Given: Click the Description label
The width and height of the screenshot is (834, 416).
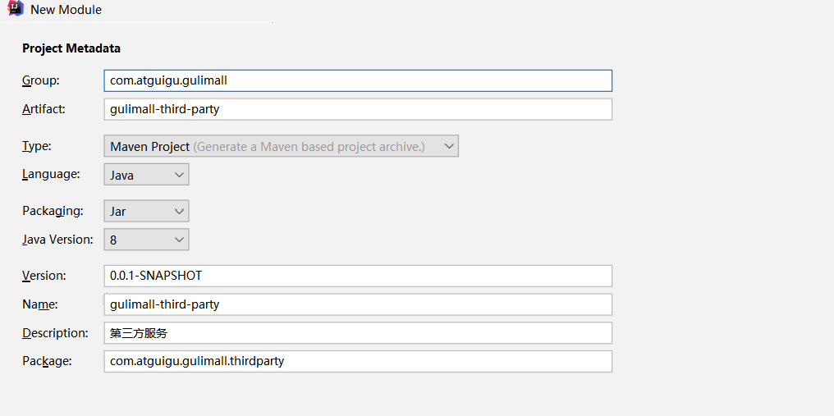Looking at the screenshot, I should (55, 333).
